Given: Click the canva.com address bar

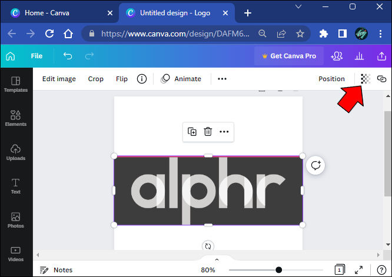Looking at the screenshot, I should click(175, 34).
